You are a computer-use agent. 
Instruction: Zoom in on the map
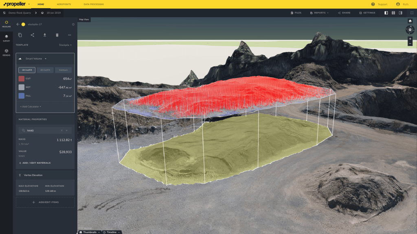pos(410,39)
